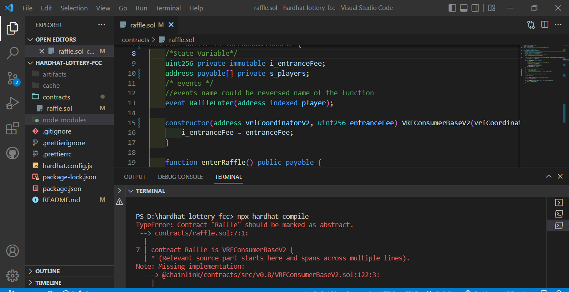Open the Run menu
The image size is (569, 292).
pyautogui.click(x=142, y=8)
